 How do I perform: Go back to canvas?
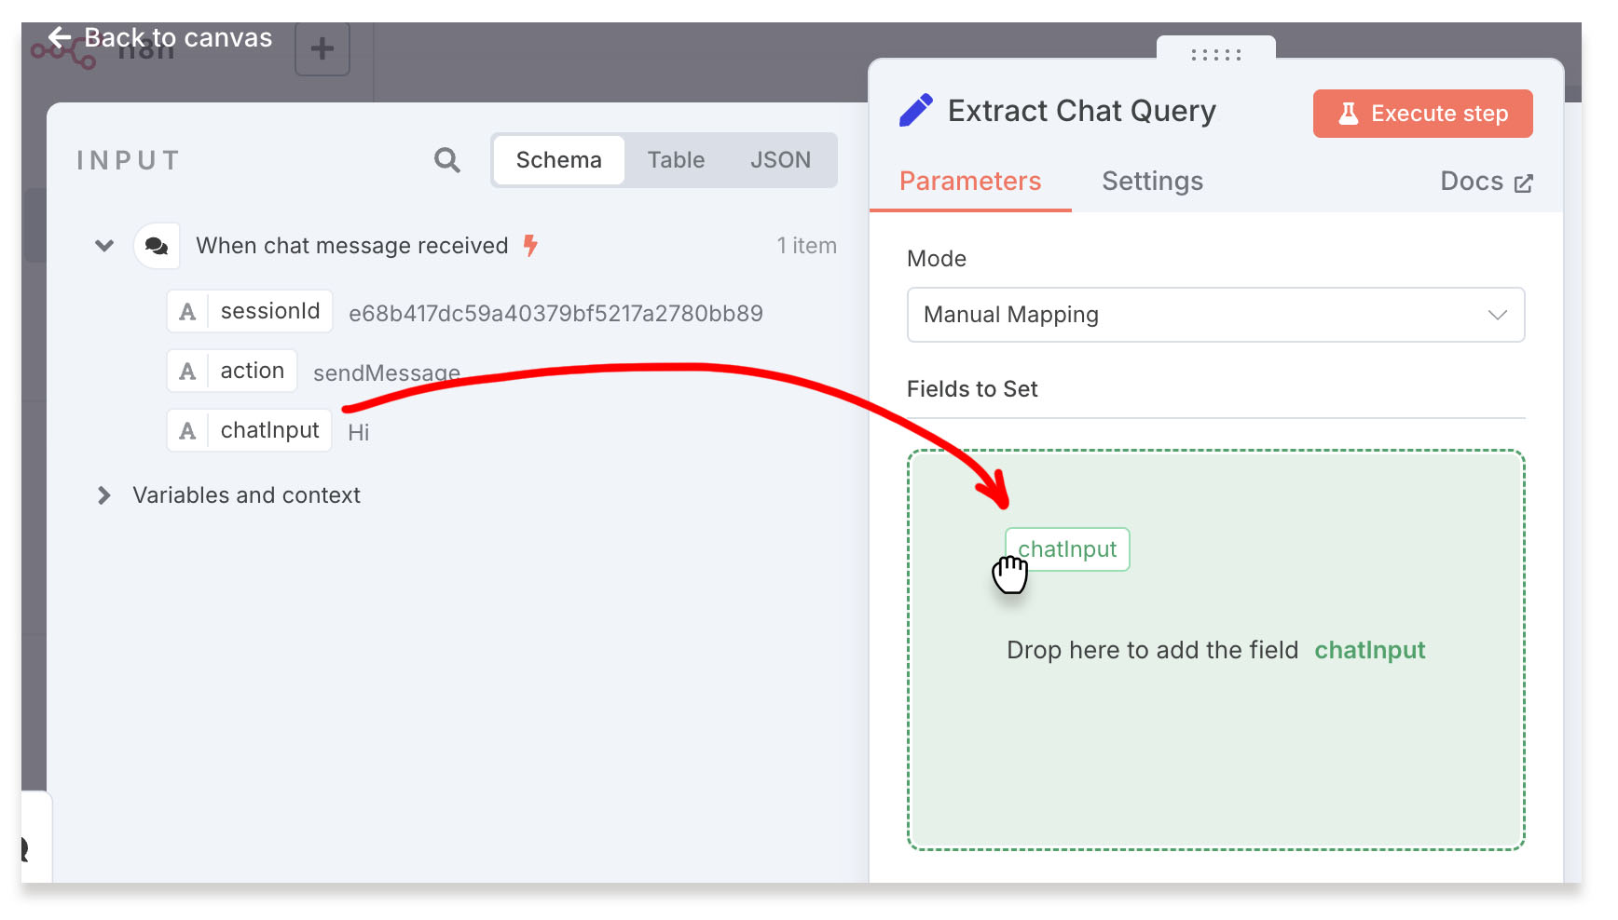pos(160,38)
